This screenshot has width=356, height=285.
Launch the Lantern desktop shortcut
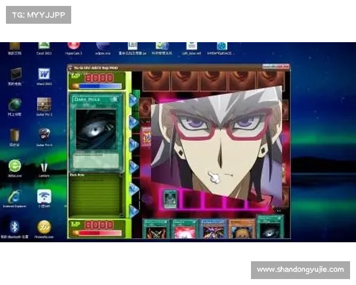(x=44, y=169)
